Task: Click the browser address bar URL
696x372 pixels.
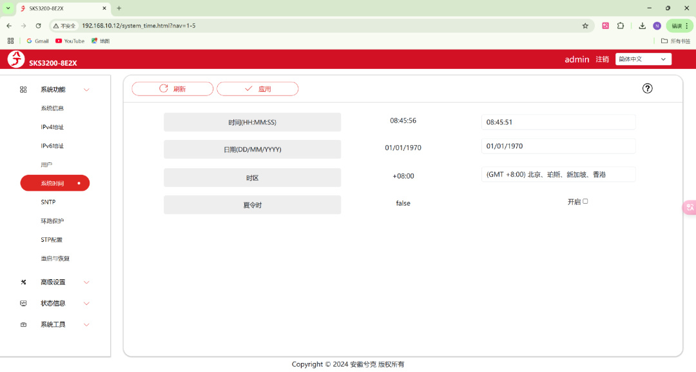Action: click(139, 26)
